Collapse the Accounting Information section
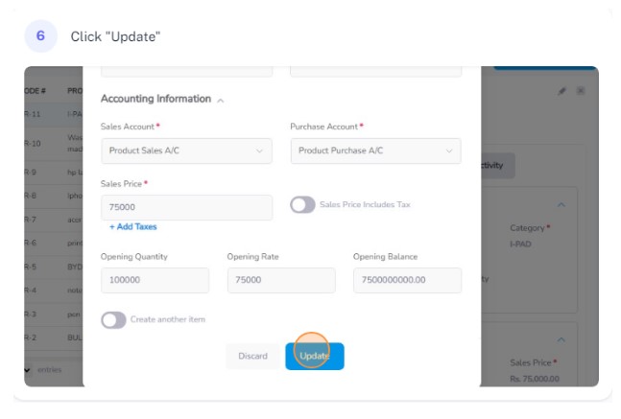The image size is (621, 419). (x=221, y=101)
